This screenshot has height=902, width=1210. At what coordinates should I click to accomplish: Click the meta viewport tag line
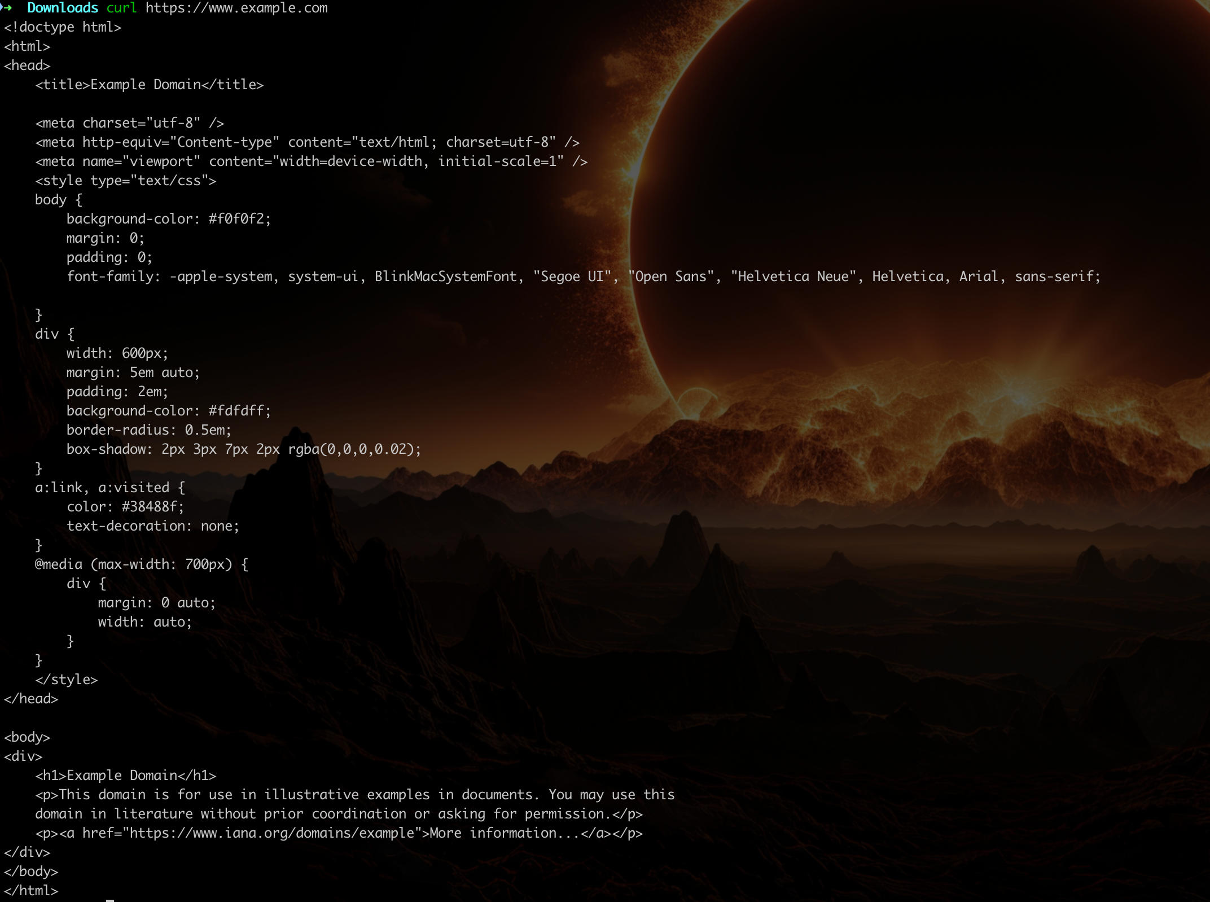tap(311, 161)
